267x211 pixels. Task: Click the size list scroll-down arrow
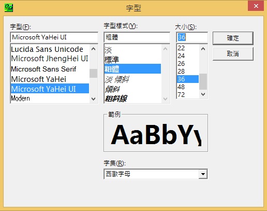coord(203,94)
